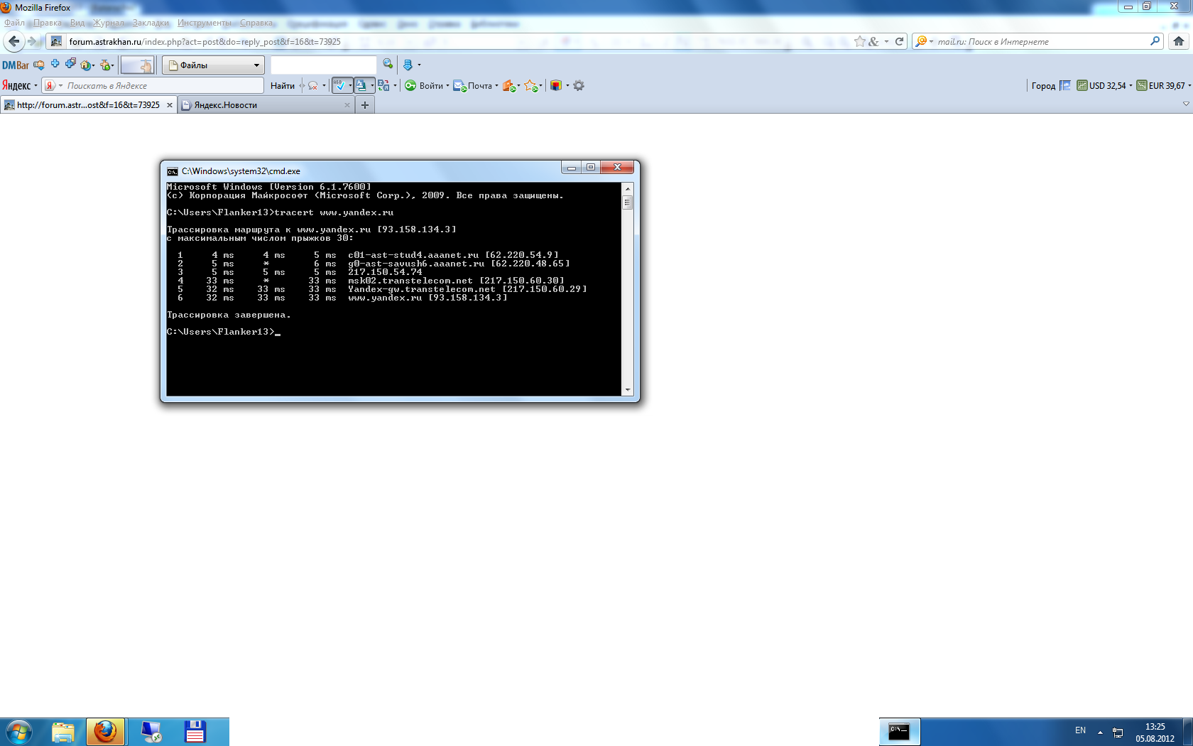Expand the Почта mail dropdown
This screenshot has width=1193, height=746.
(x=496, y=86)
